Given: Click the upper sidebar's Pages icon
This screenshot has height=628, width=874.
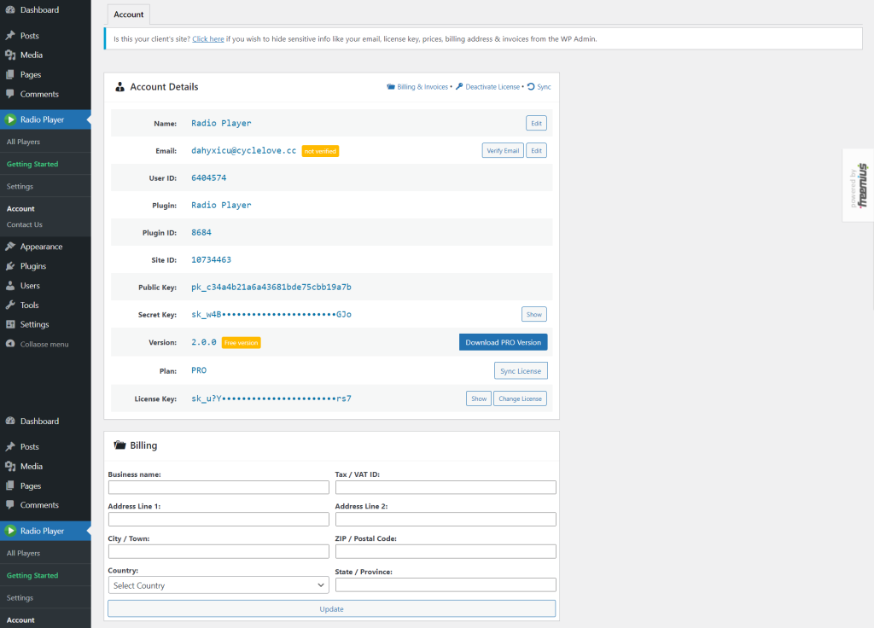Looking at the screenshot, I should [x=10, y=75].
